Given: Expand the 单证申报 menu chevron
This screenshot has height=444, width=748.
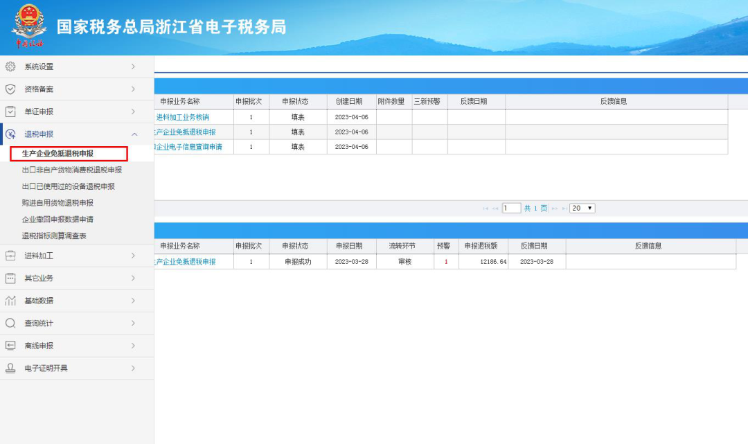Looking at the screenshot, I should pyautogui.click(x=133, y=112).
